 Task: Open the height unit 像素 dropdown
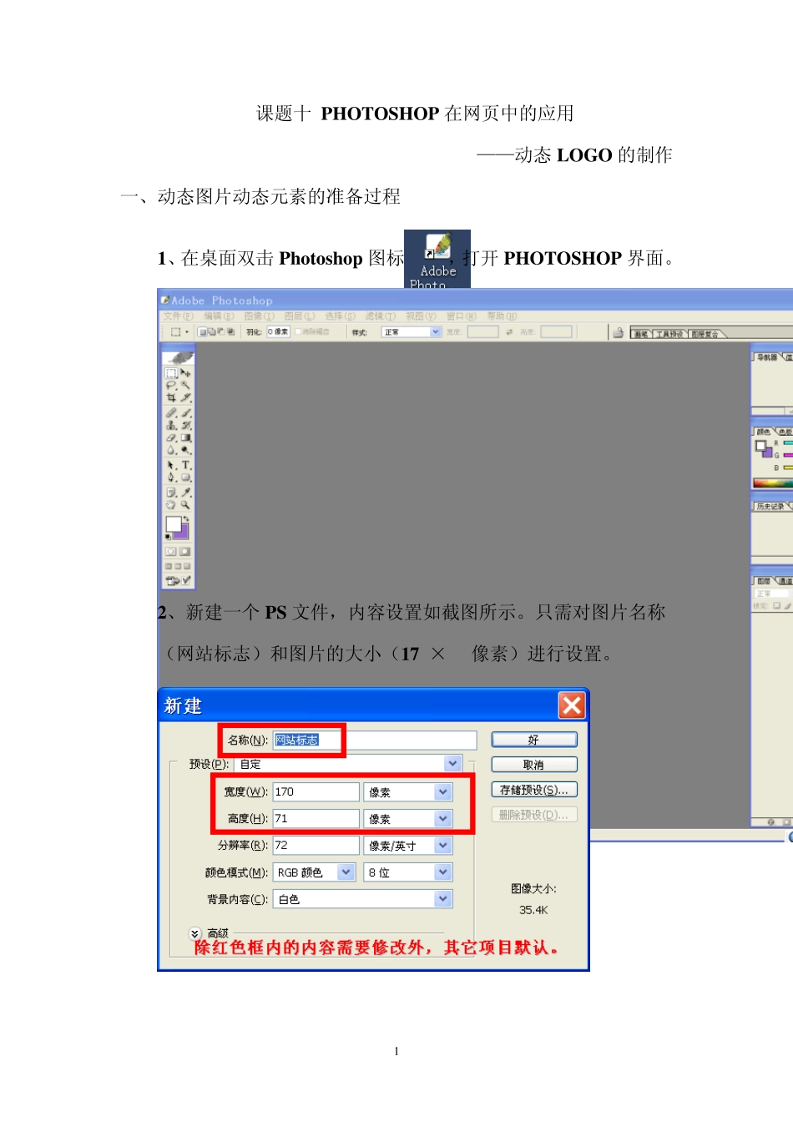click(443, 818)
